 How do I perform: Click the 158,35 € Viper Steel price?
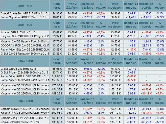coord(57,80)
